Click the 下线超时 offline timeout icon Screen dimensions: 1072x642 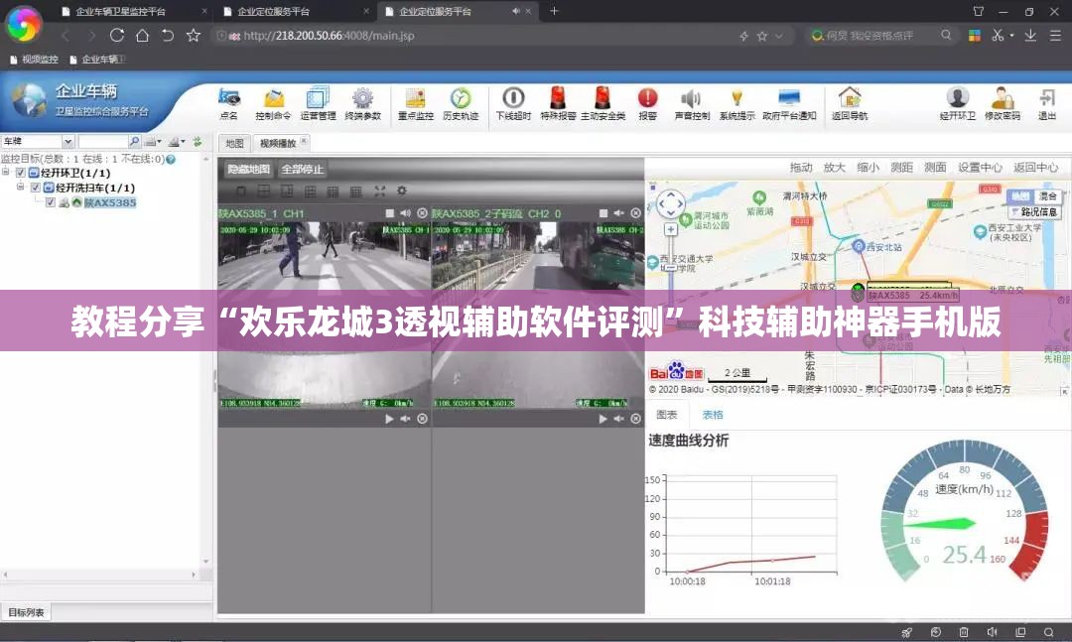point(513,104)
